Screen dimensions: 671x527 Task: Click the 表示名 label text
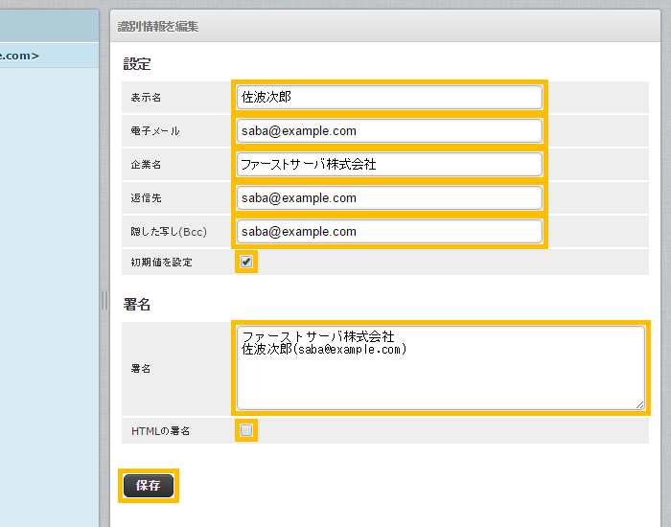pyautogui.click(x=147, y=98)
